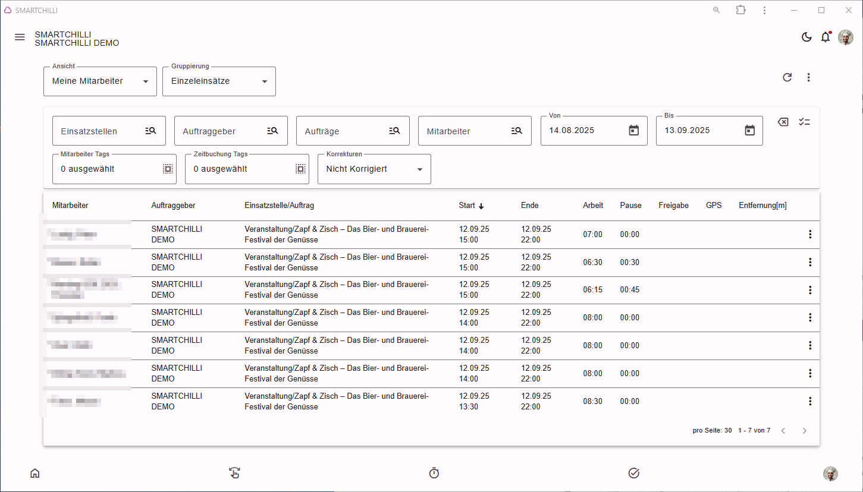Toggle dark mode moon icon
The image size is (863, 492).
click(x=806, y=37)
